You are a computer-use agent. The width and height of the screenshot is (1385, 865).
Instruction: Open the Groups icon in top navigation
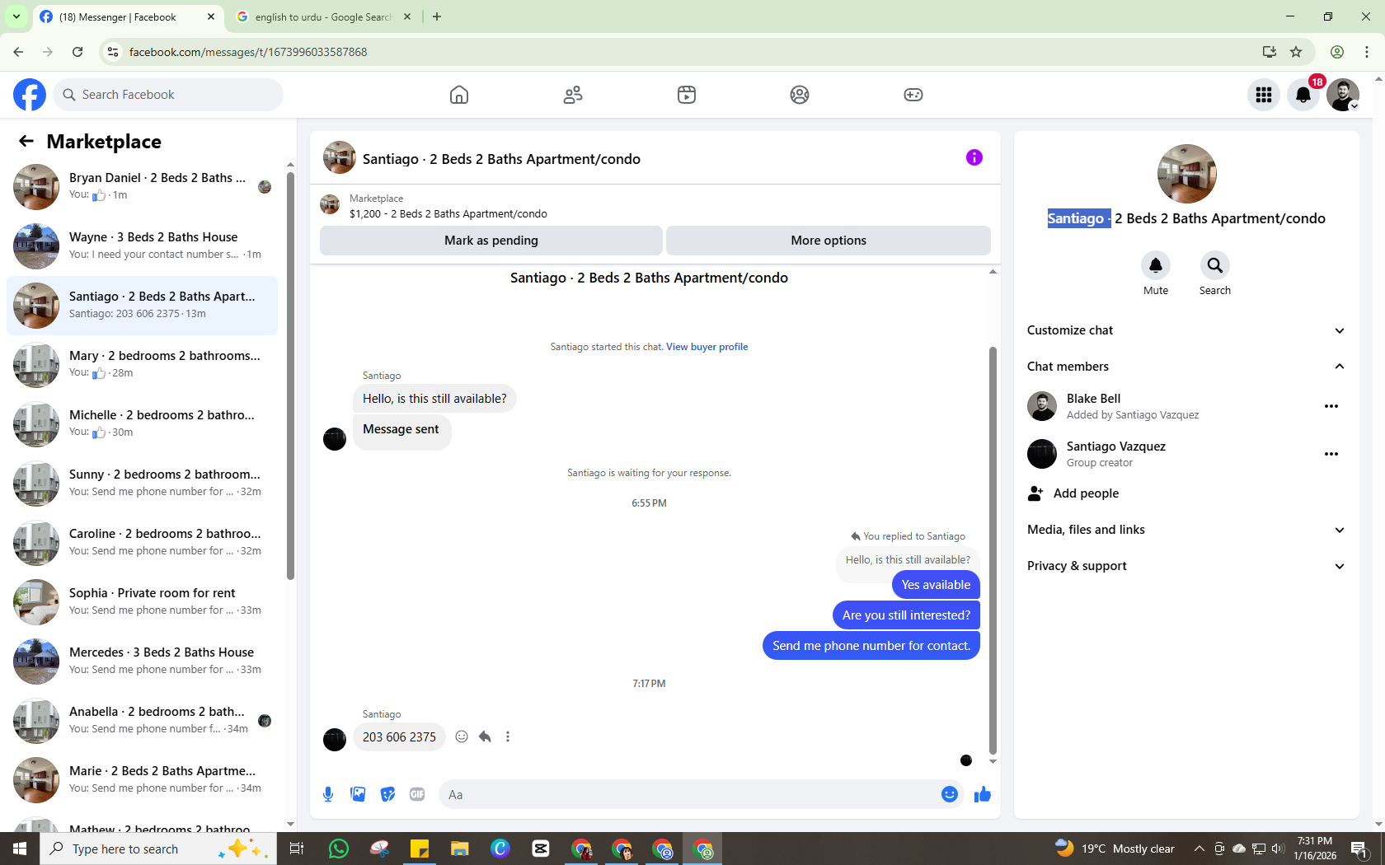[x=800, y=95]
